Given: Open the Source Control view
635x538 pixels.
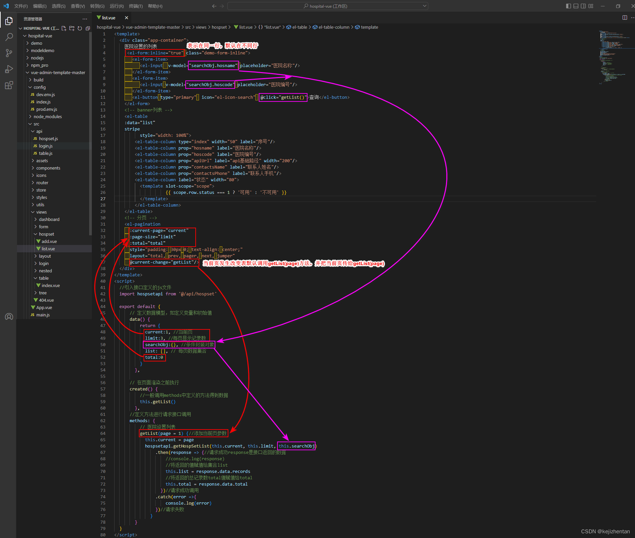Looking at the screenshot, I should tap(9, 53).
